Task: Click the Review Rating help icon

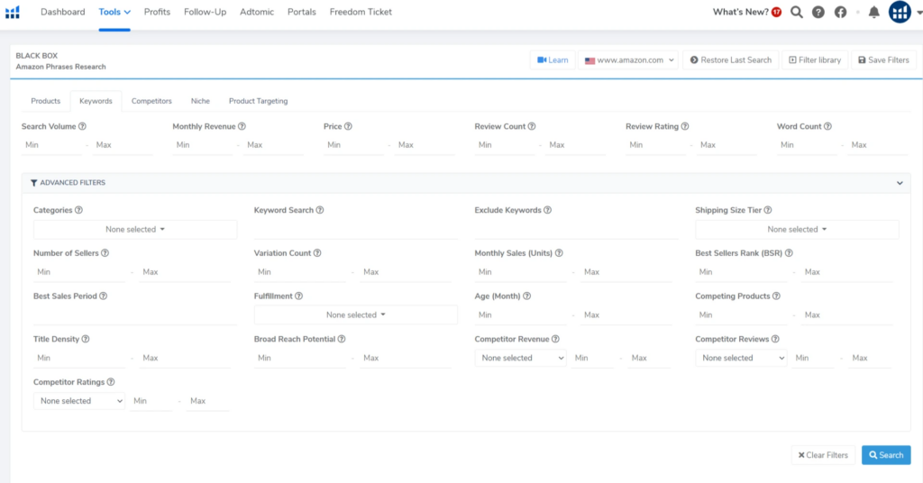Action: (x=685, y=126)
